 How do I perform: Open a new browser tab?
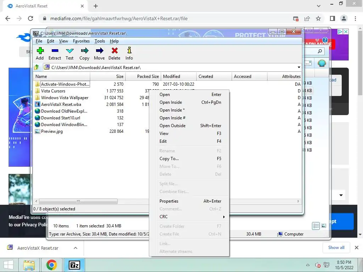tap(96, 6)
